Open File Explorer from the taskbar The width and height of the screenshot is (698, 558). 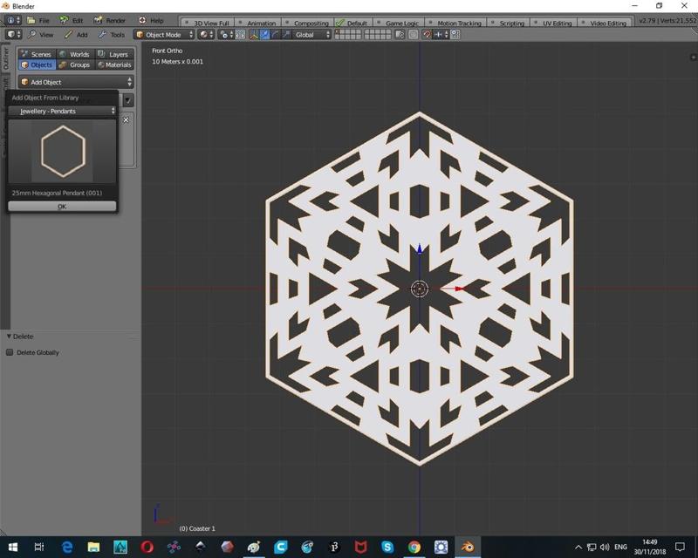pyautogui.click(x=93, y=547)
